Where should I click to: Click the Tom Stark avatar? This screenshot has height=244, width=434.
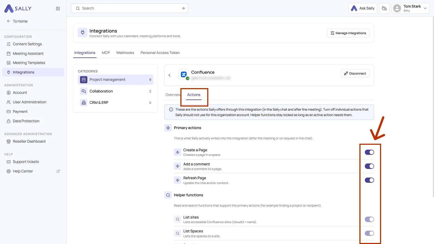tap(397, 8)
